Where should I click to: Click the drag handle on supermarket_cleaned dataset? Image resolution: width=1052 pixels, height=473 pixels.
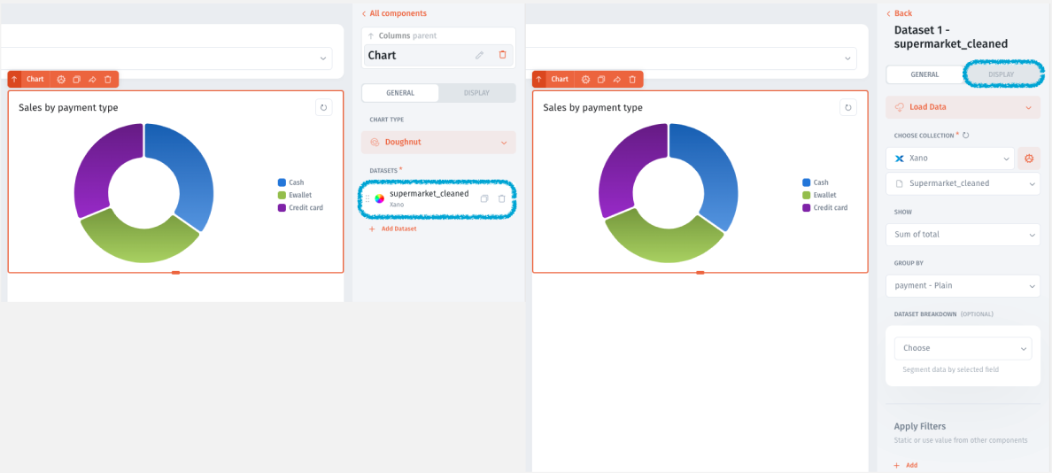click(367, 198)
